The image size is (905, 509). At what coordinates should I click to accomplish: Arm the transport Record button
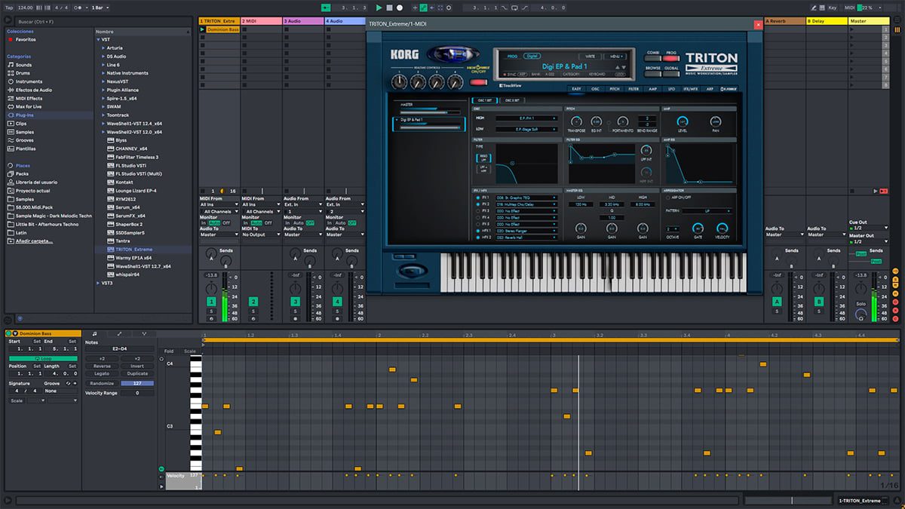400,8
